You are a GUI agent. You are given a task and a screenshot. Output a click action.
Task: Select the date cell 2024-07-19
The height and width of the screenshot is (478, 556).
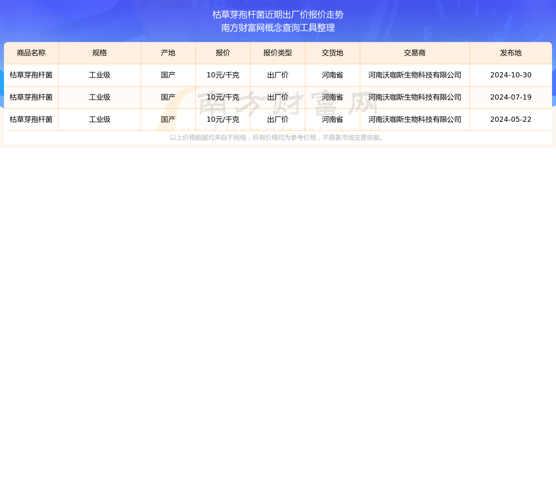[511, 98]
